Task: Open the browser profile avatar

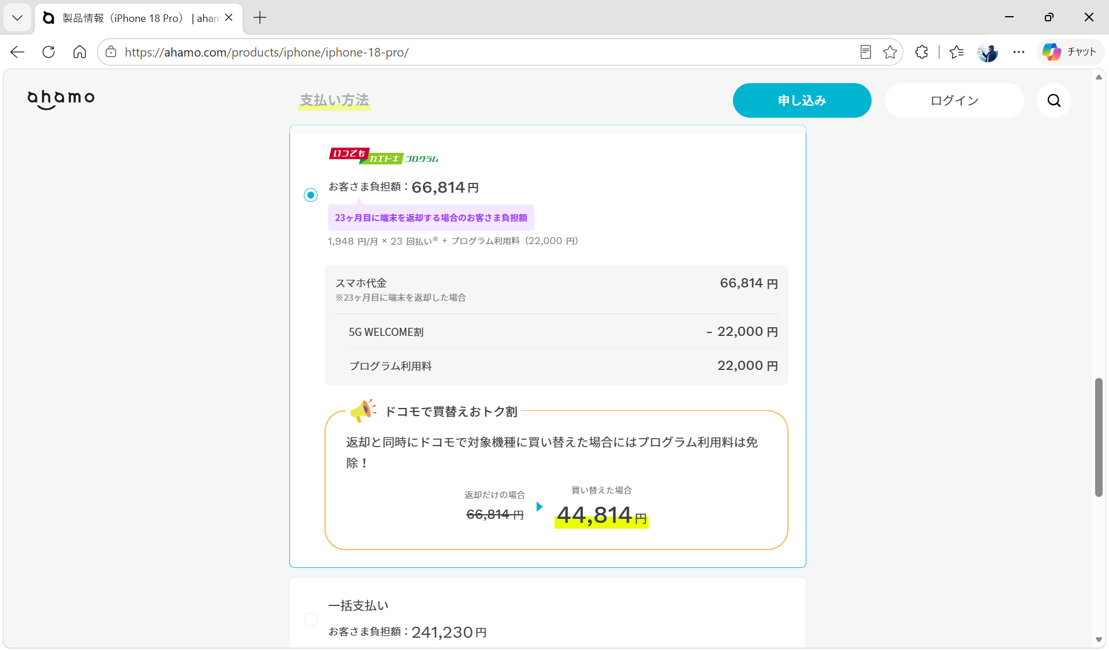Action: click(988, 52)
